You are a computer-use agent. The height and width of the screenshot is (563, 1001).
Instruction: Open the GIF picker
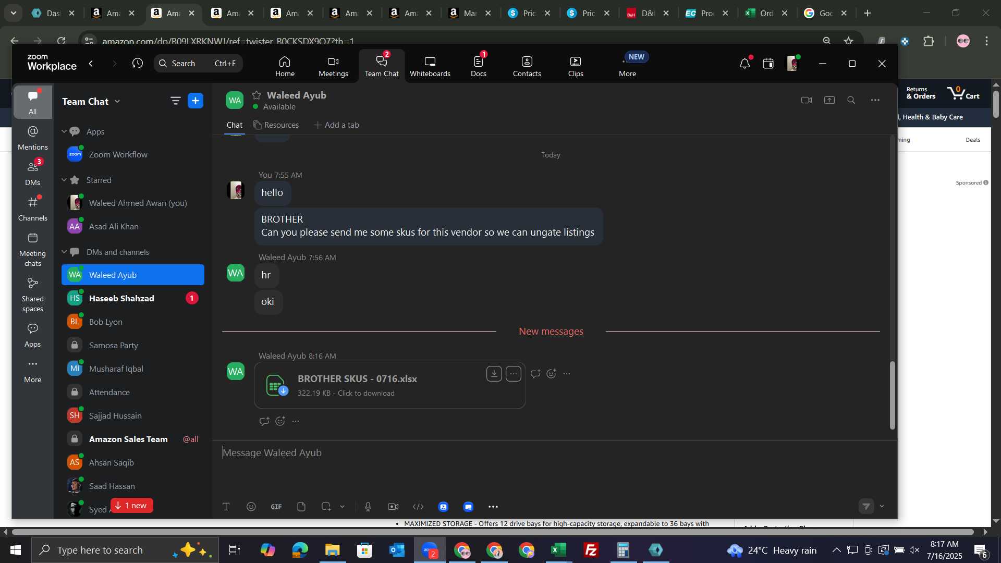click(276, 507)
